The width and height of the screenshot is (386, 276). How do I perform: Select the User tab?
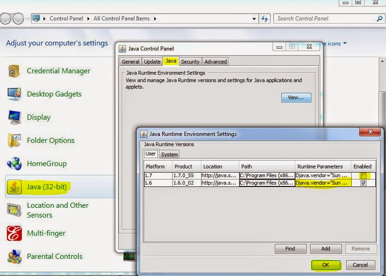[151, 154]
